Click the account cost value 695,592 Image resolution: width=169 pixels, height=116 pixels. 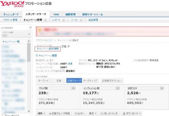134,103
